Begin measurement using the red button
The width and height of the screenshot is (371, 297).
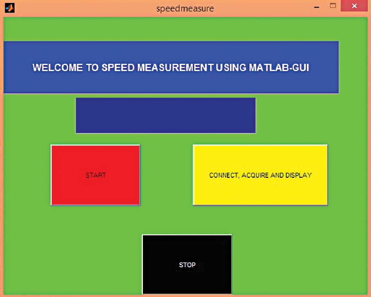tap(96, 175)
